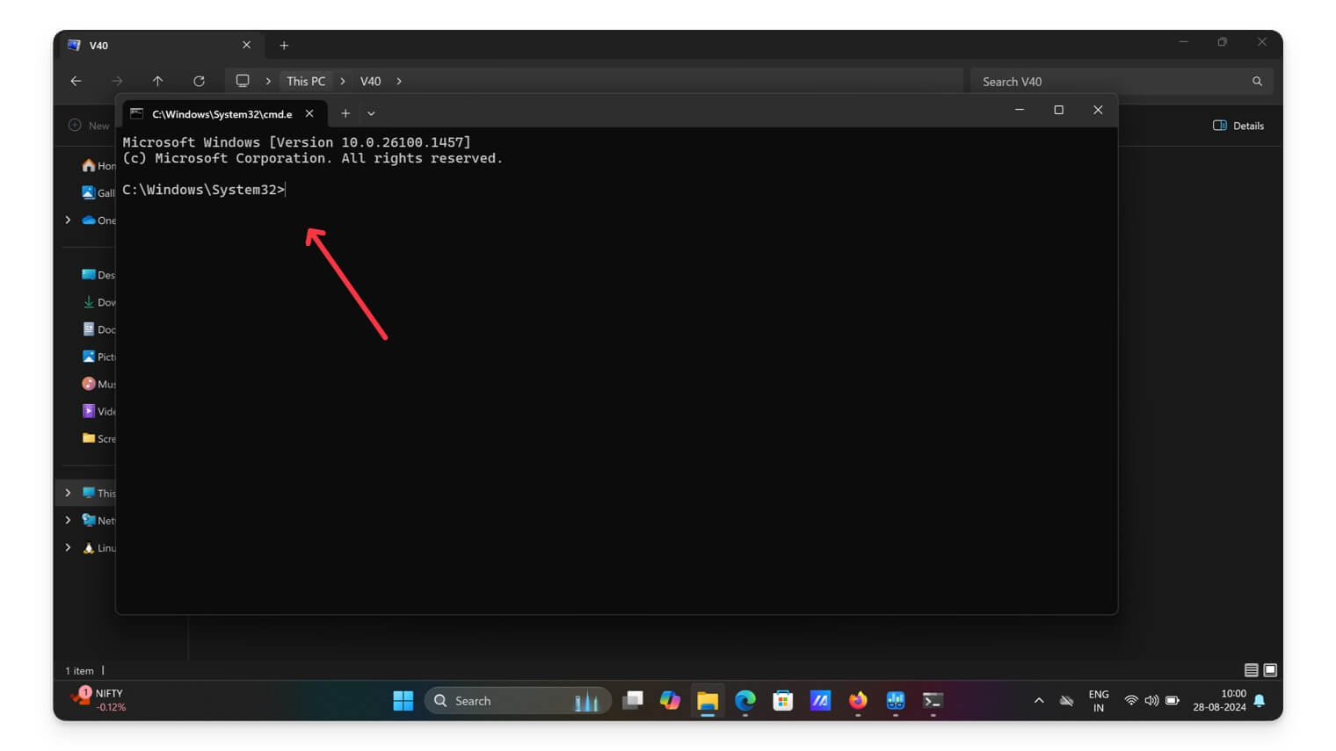1336x751 pixels.
Task: Open the blue robot-face taskbar app
Action: [x=896, y=700]
